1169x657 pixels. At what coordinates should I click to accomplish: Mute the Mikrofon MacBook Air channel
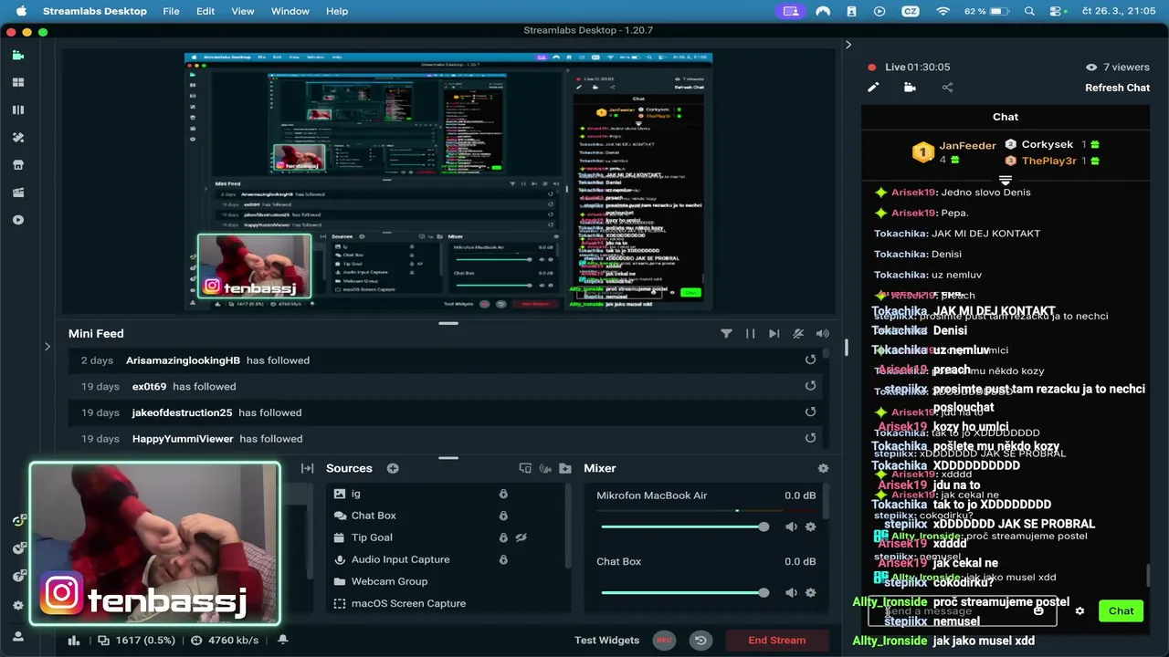click(791, 527)
